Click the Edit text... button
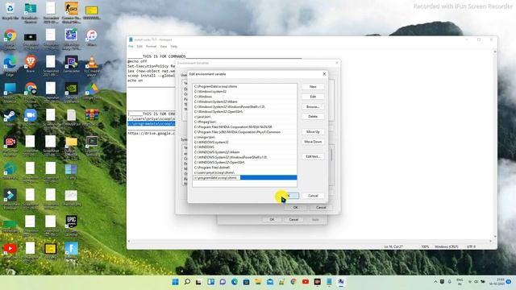The width and height of the screenshot is (516, 290). (x=313, y=156)
